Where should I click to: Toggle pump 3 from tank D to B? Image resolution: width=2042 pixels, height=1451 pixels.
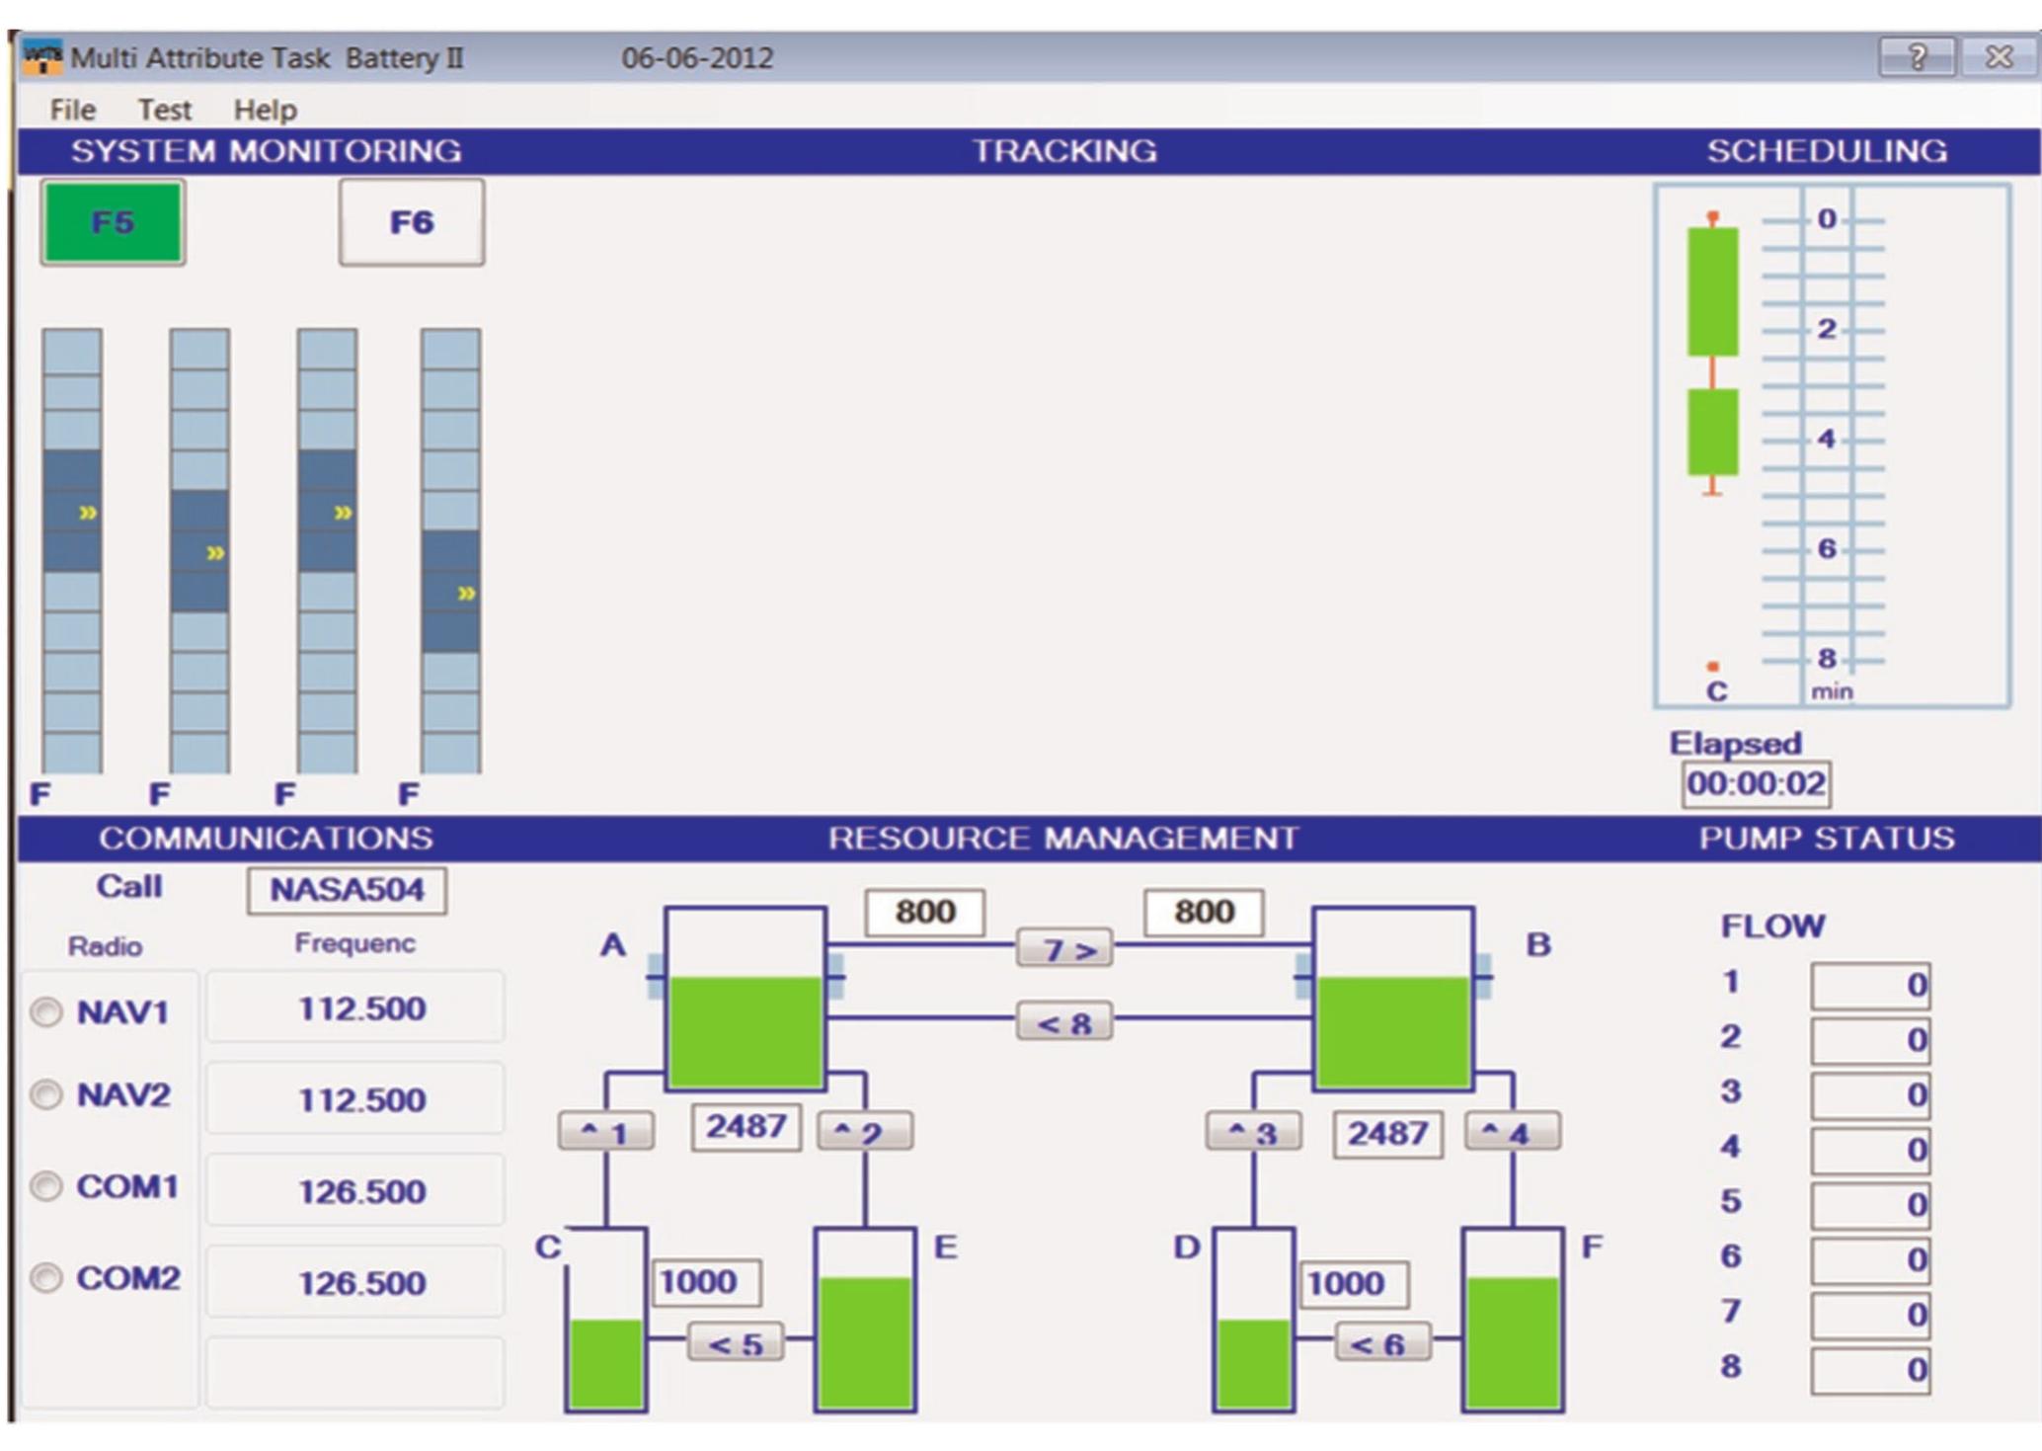[x=1253, y=1132]
